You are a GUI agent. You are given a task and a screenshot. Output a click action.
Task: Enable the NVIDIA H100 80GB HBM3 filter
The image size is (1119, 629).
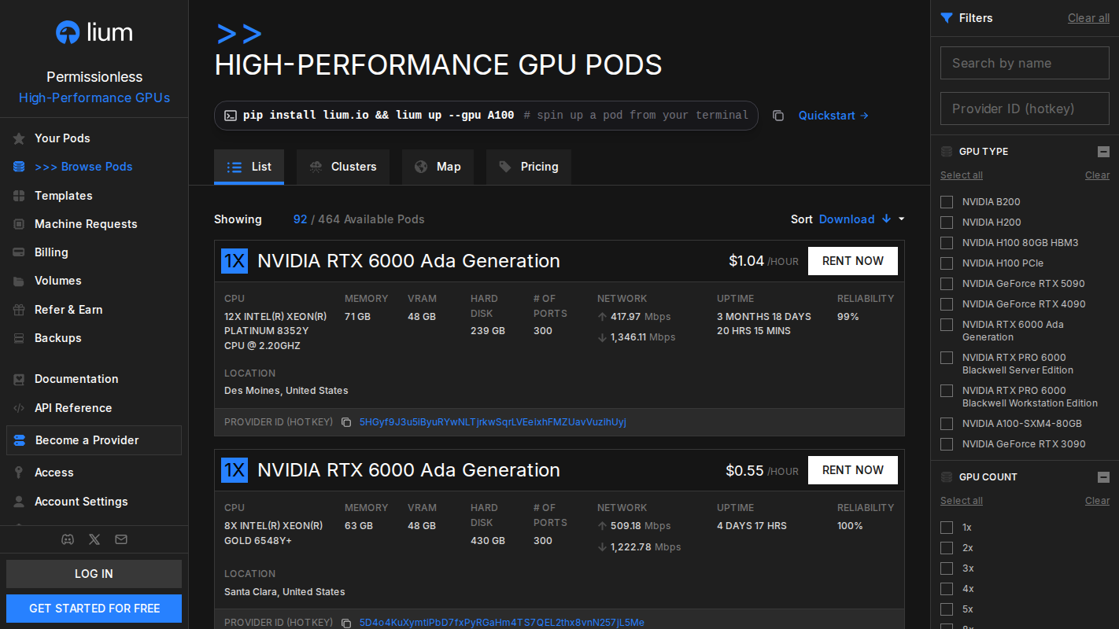coord(947,243)
